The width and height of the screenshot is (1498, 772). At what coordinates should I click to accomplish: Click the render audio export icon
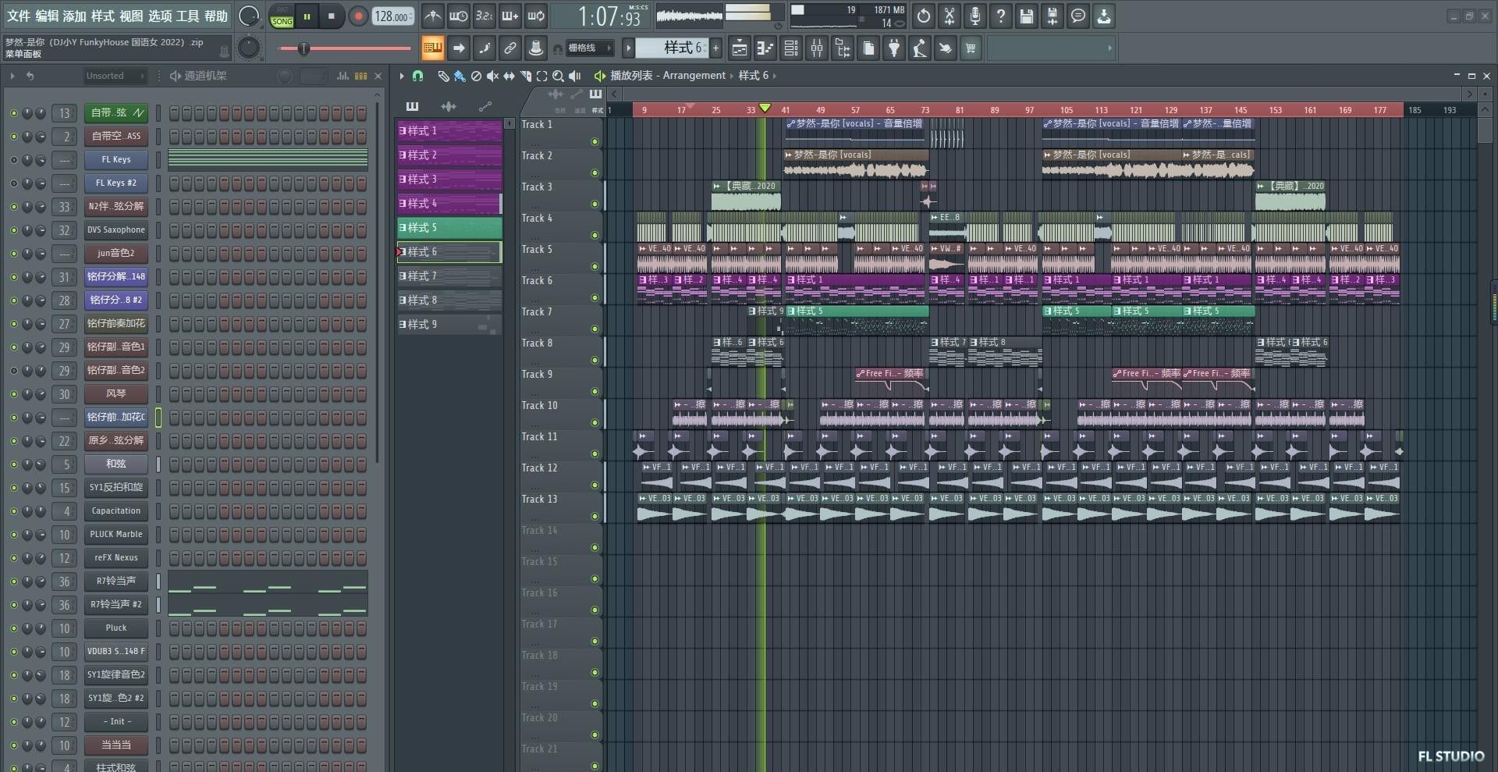click(1053, 16)
